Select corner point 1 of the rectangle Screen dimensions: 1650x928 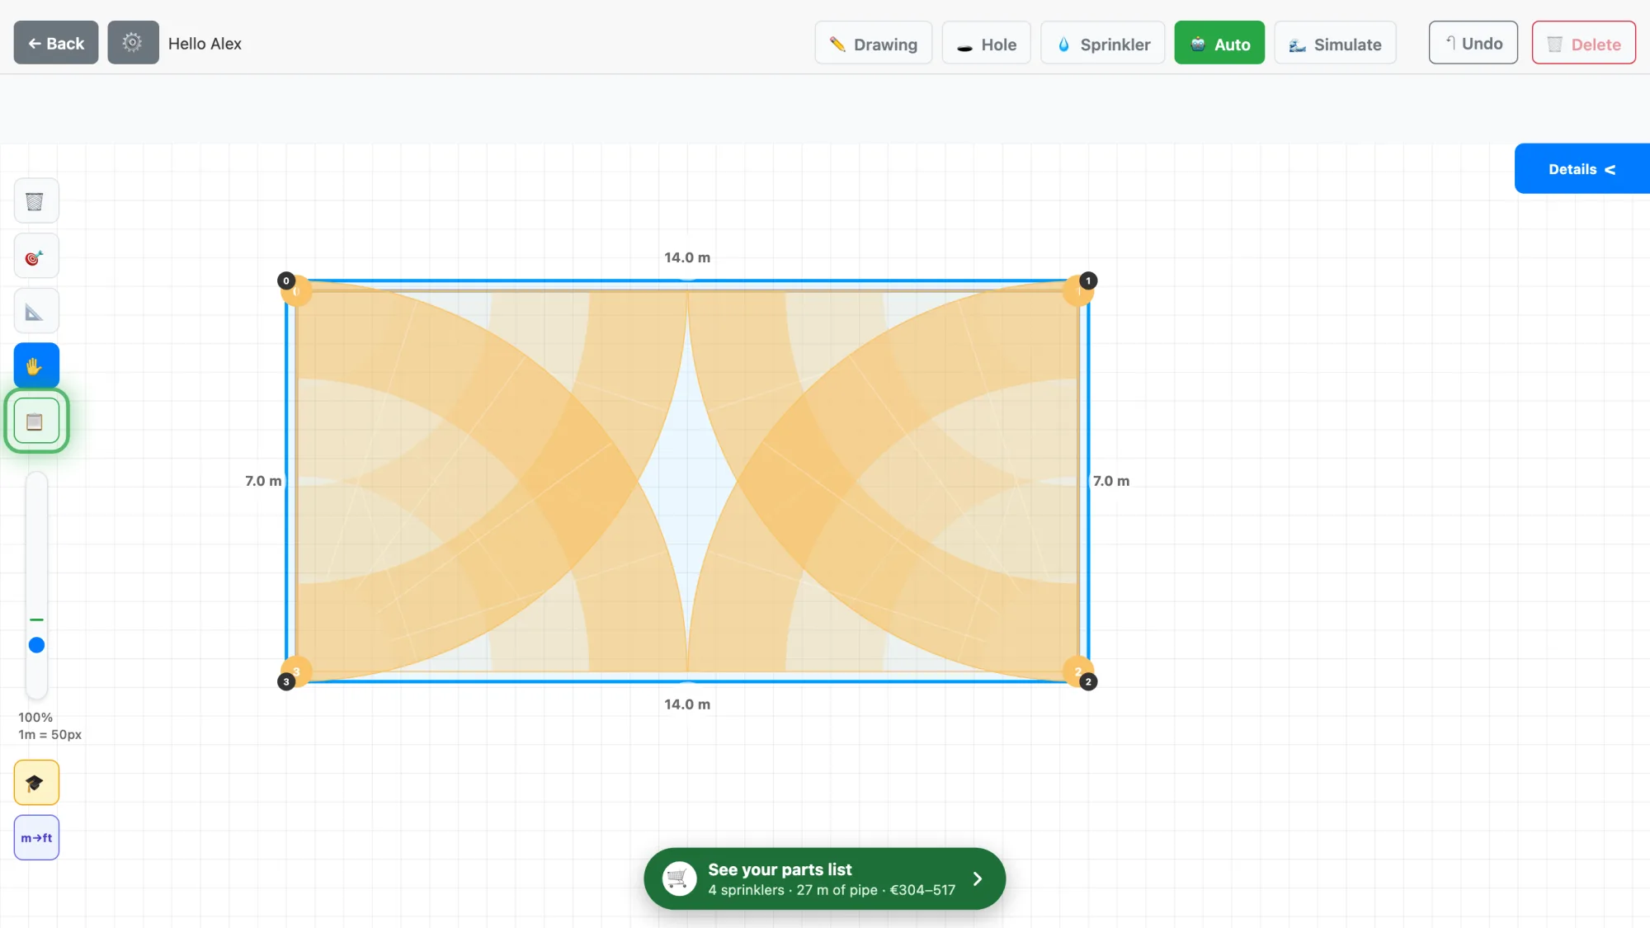1088,280
